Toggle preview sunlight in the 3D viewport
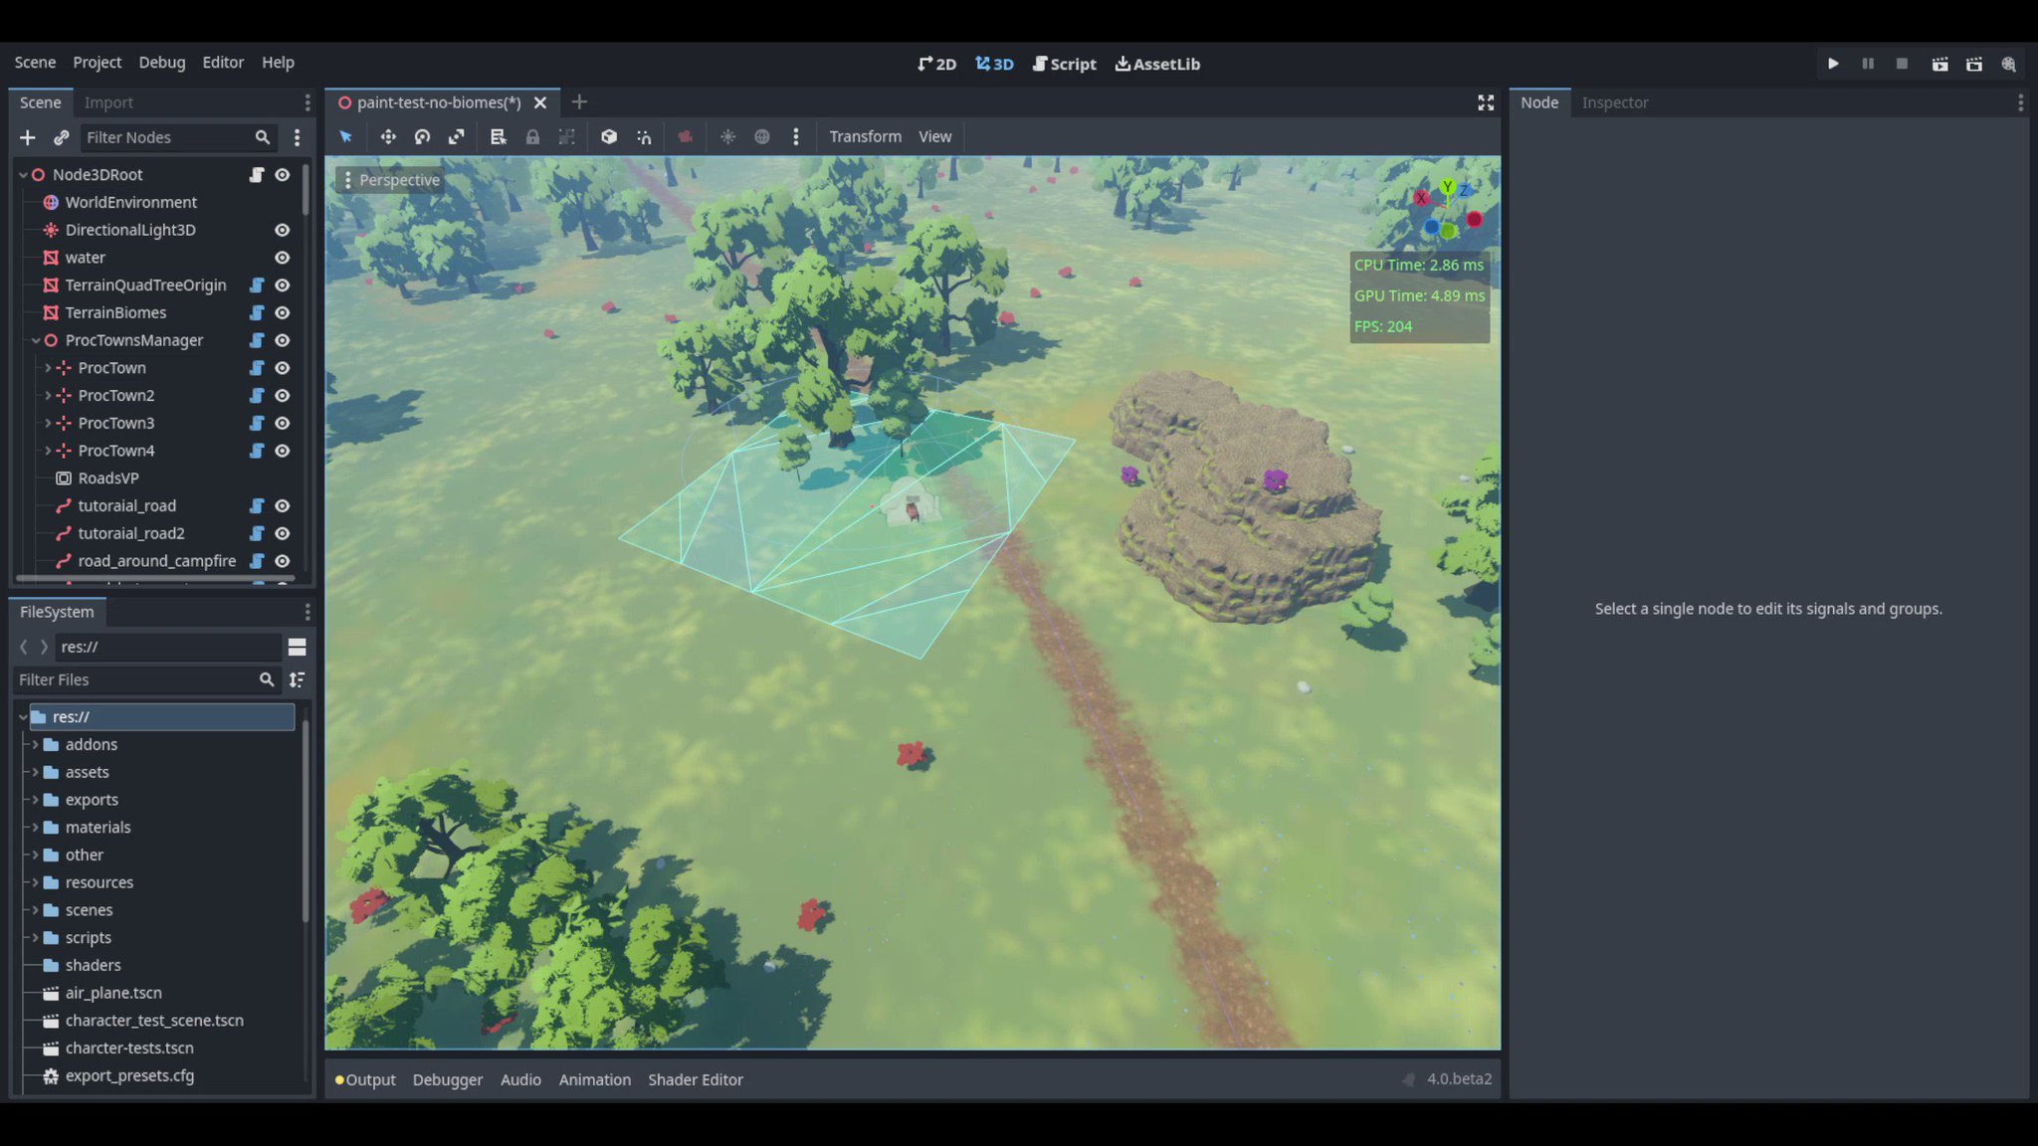The height and width of the screenshot is (1146, 2038). coord(727,136)
